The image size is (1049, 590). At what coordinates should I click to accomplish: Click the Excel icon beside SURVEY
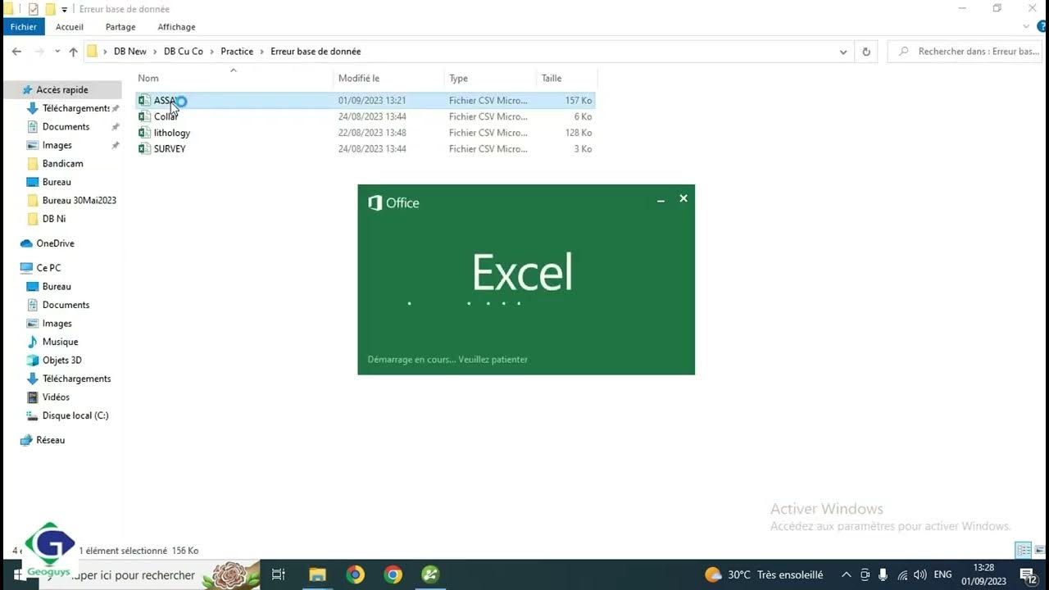144,149
